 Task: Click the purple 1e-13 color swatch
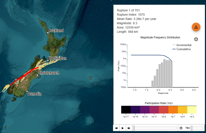(145, 110)
